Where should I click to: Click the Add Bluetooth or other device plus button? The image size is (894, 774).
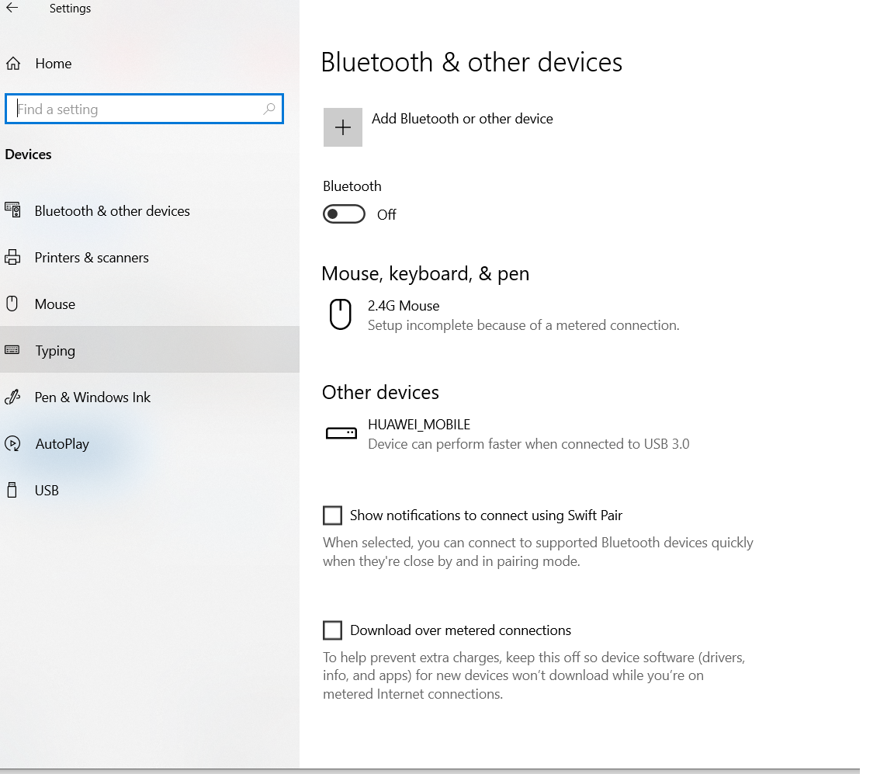(343, 127)
